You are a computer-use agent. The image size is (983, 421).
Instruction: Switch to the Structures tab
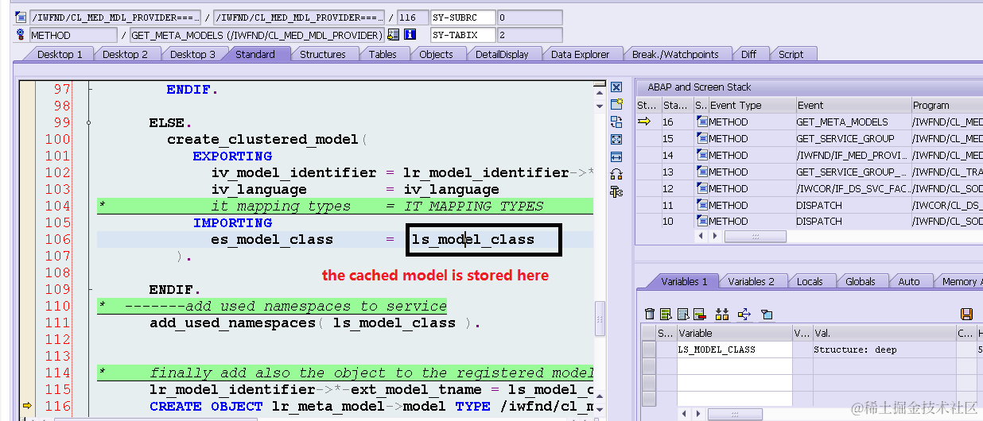pyautogui.click(x=323, y=54)
